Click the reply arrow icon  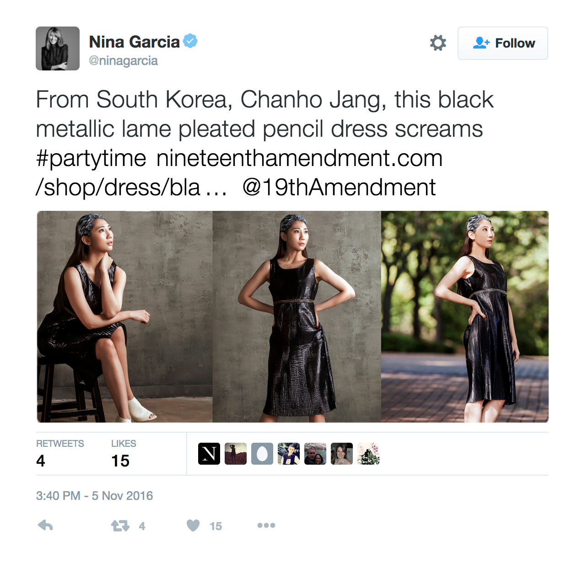click(45, 525)
